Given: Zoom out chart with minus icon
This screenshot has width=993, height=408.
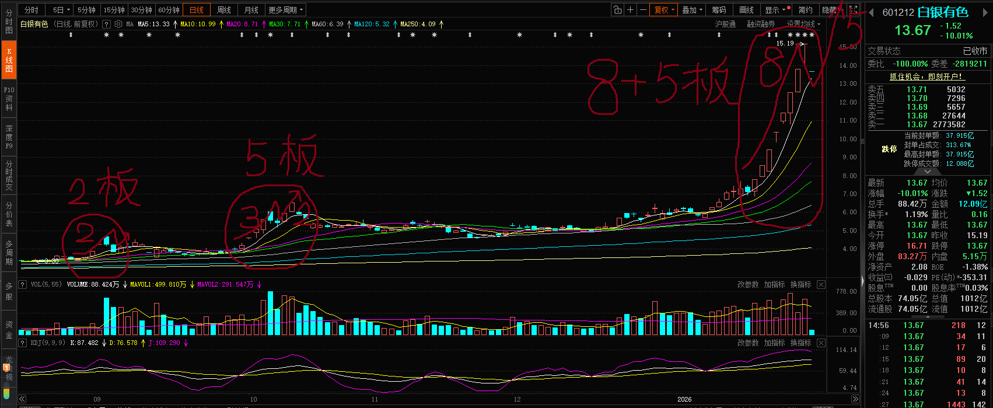Looking at the screenshot, I should click(x=643, y=10).
